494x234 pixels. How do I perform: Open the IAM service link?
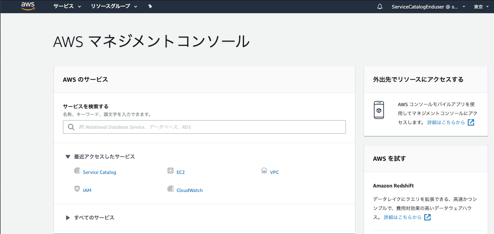tap(87, 190)
